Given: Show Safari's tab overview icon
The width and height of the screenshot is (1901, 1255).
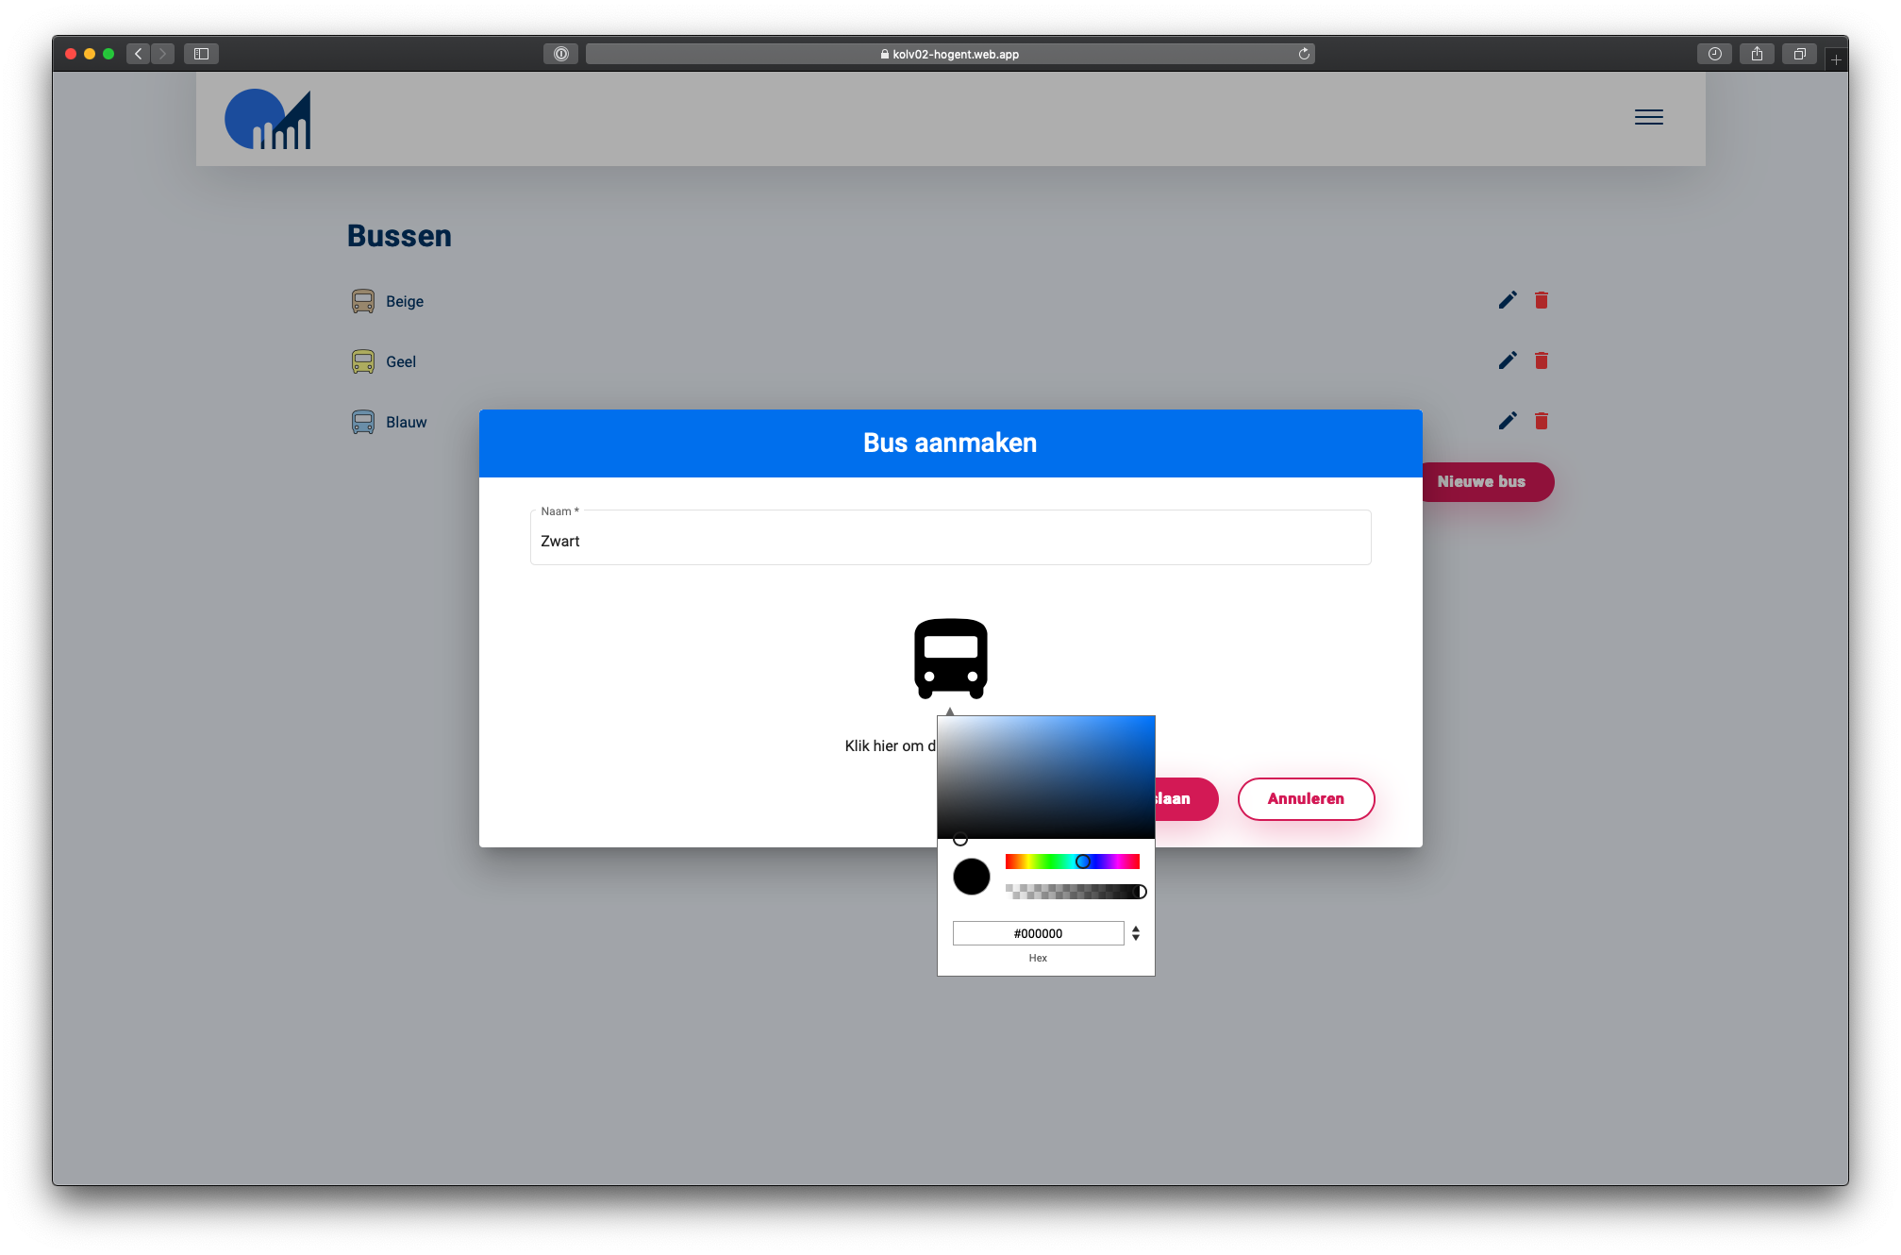Looking at the screenshot, I should [x=1799, y=54].
